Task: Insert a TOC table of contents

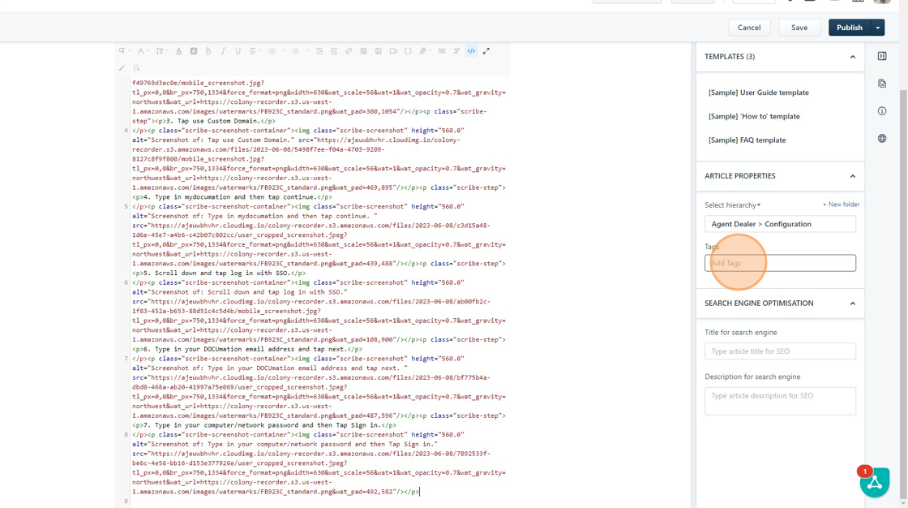Action: point(442,51)
